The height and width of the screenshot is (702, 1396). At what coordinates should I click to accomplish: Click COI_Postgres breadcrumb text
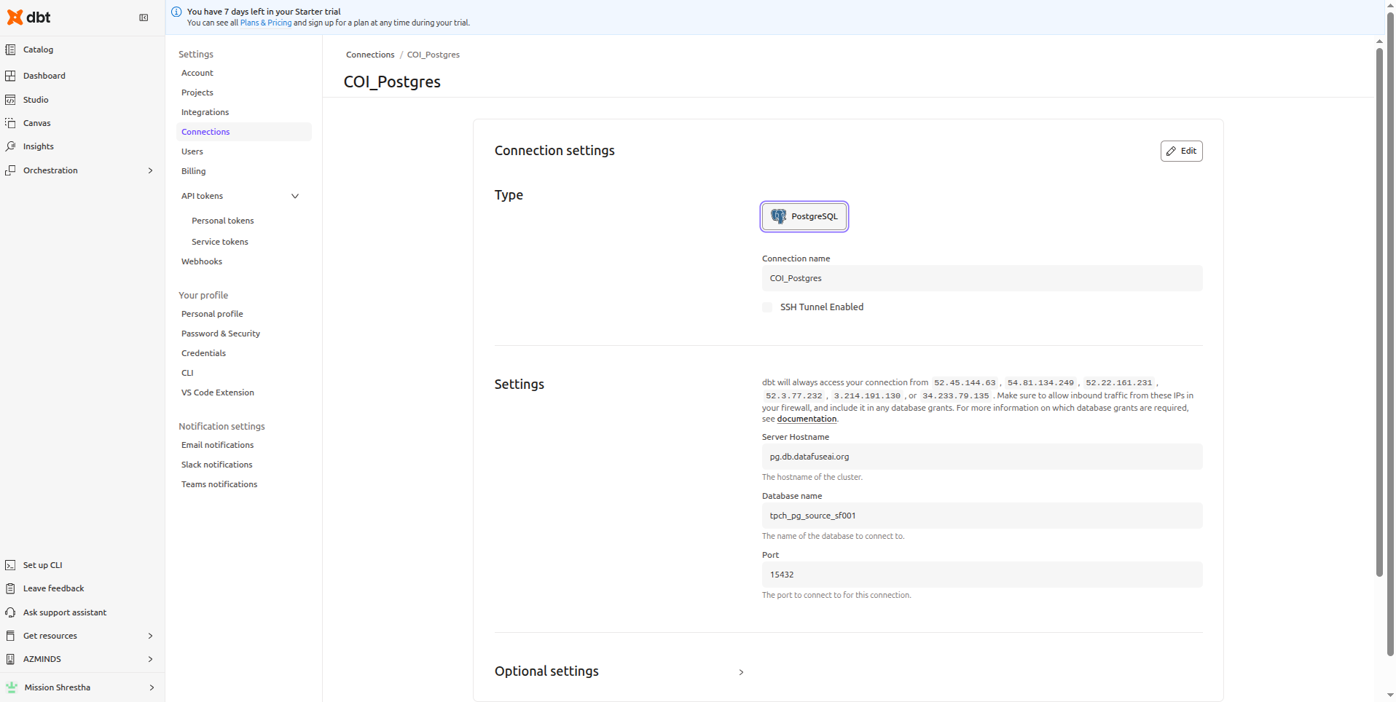click(x=434, y=55)
